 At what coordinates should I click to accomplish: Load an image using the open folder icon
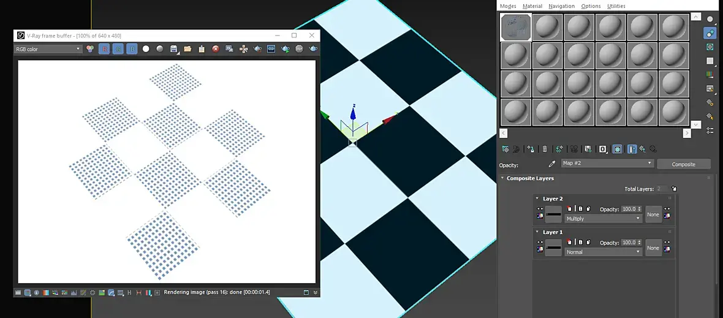pos(187,48)
